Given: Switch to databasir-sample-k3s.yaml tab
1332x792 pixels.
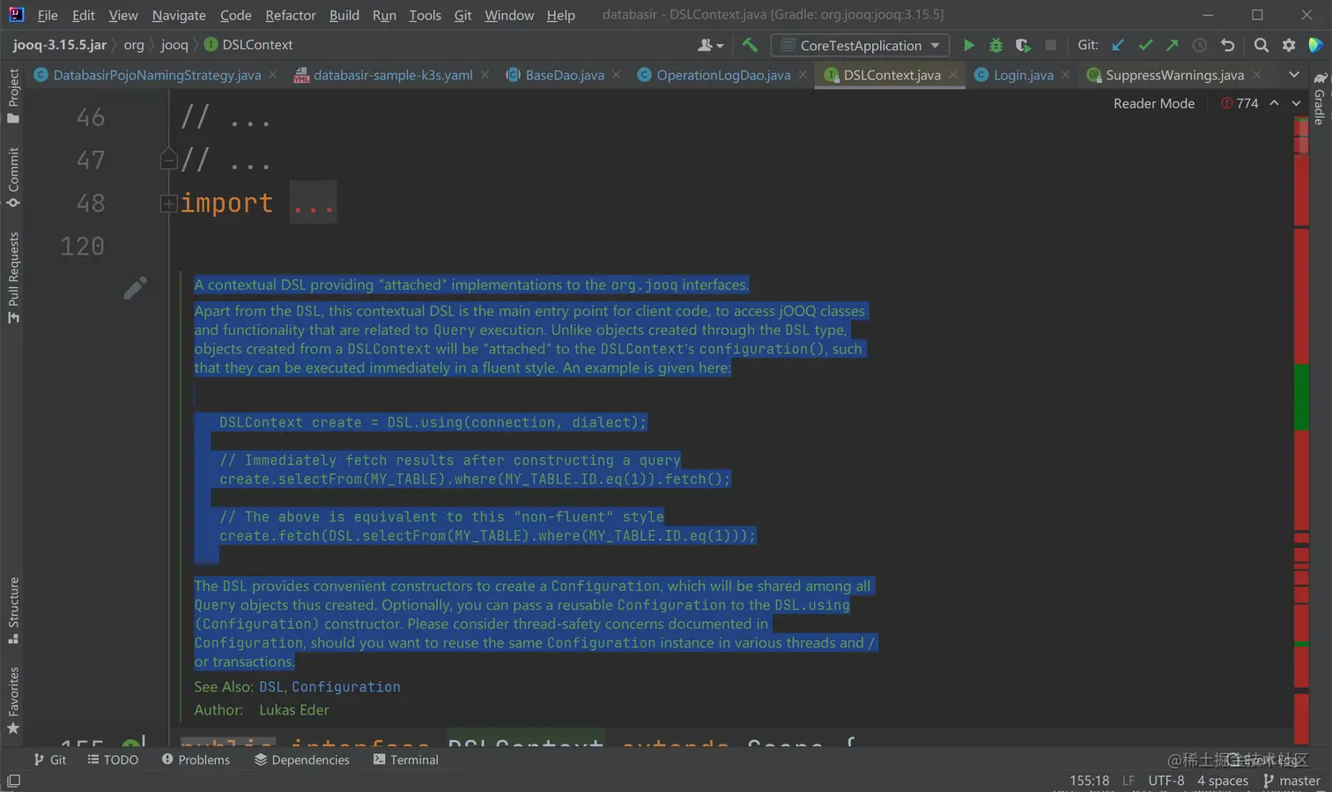Looking at the screenshot, I should 392,75.
